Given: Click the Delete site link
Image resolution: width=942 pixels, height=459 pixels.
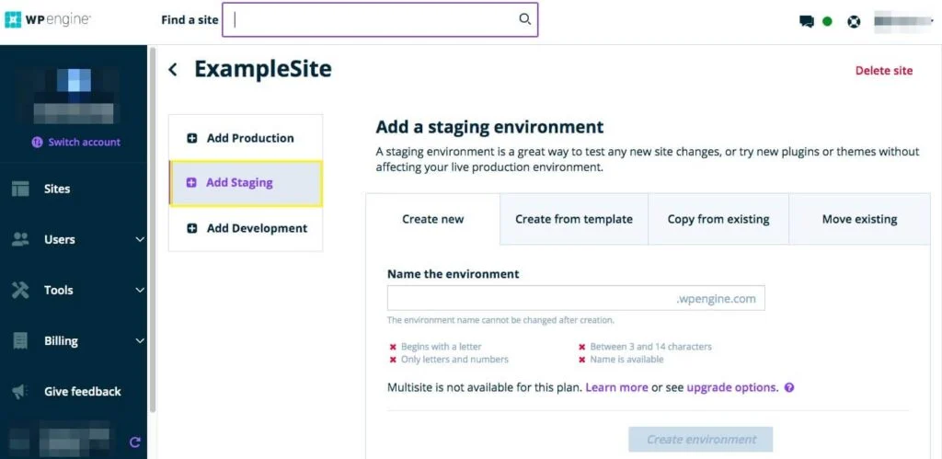Looking at the screenshot, I should (884, 71).
